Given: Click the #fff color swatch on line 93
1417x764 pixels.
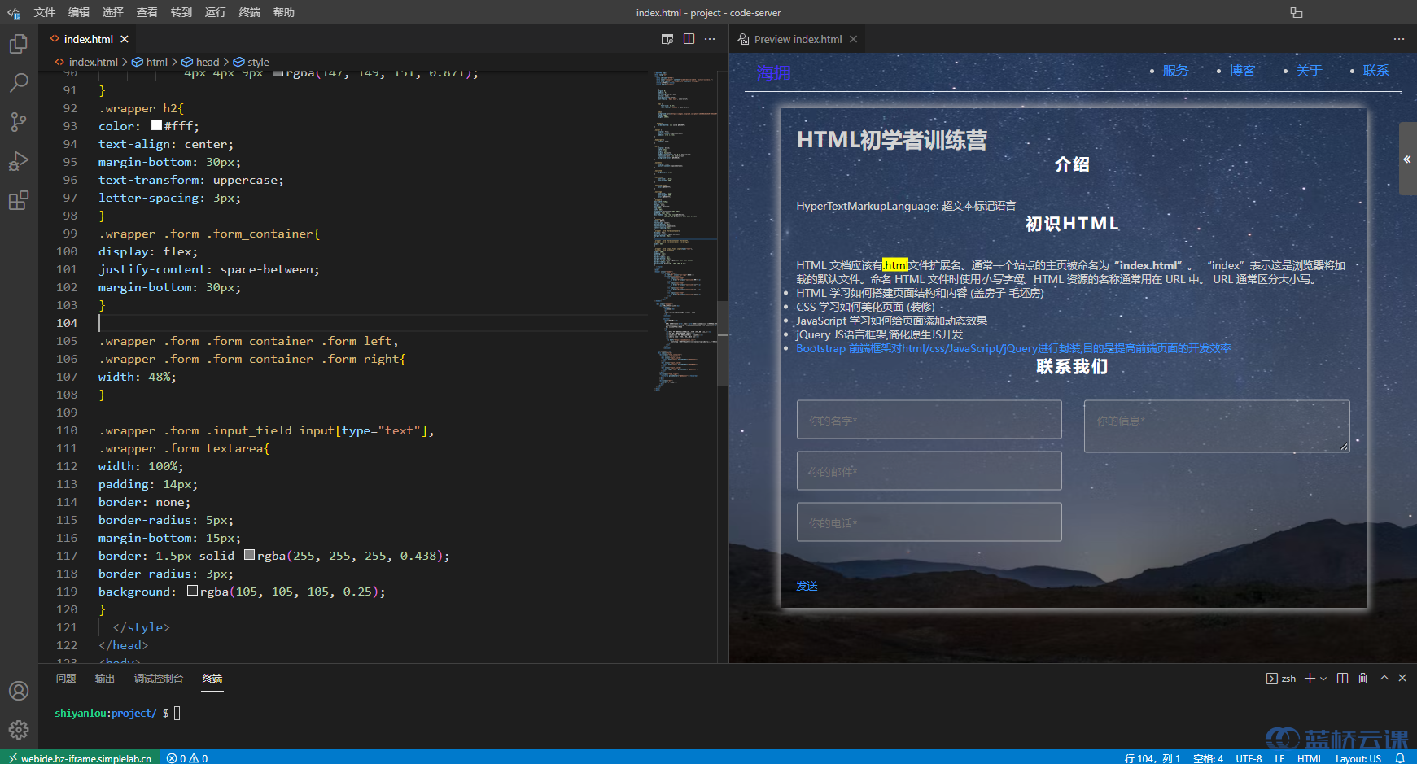Looking at the screenshot, I should (x=157, y=125).
